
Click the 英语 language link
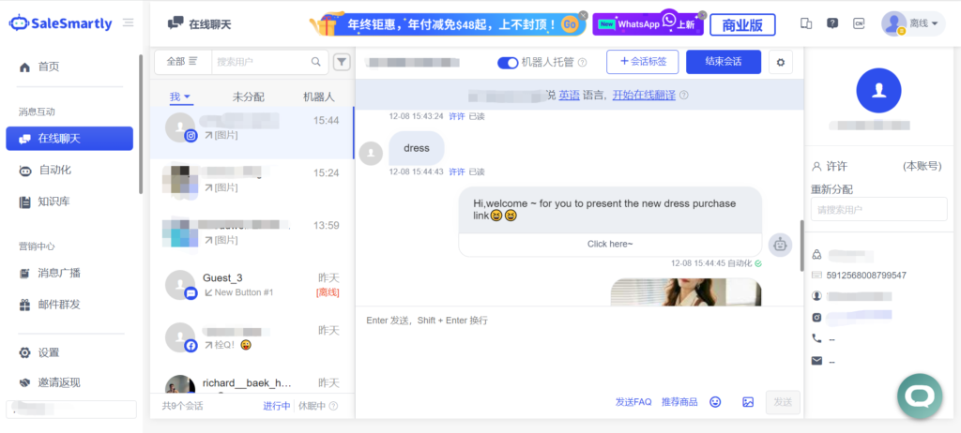click(x=570, y=95)
